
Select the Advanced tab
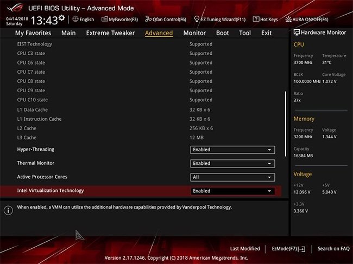click(159, 33)
